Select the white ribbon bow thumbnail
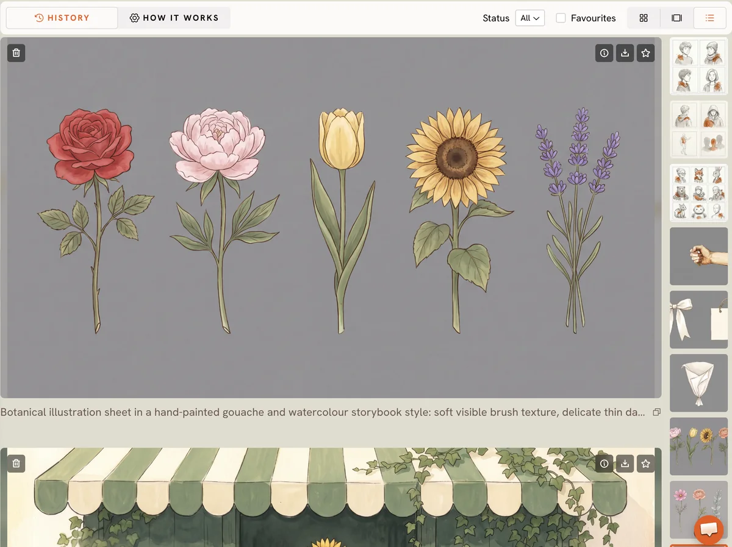 coord(699,320)
